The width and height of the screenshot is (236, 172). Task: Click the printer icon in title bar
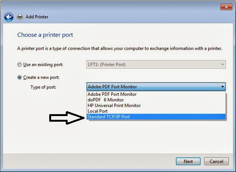(x=20, y=17)
